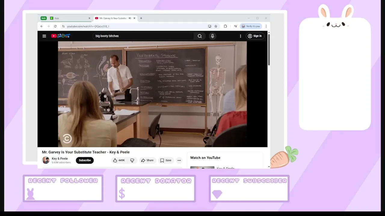Like the video (449K)
The width and height of the screenshot is (385, 216).
119,160
